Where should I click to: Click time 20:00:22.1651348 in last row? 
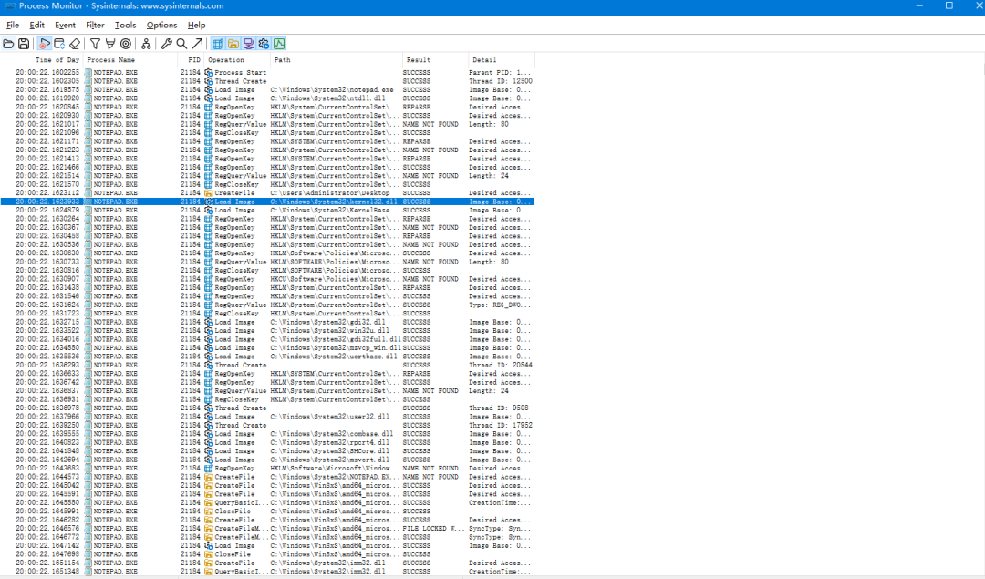pos(47,572)
